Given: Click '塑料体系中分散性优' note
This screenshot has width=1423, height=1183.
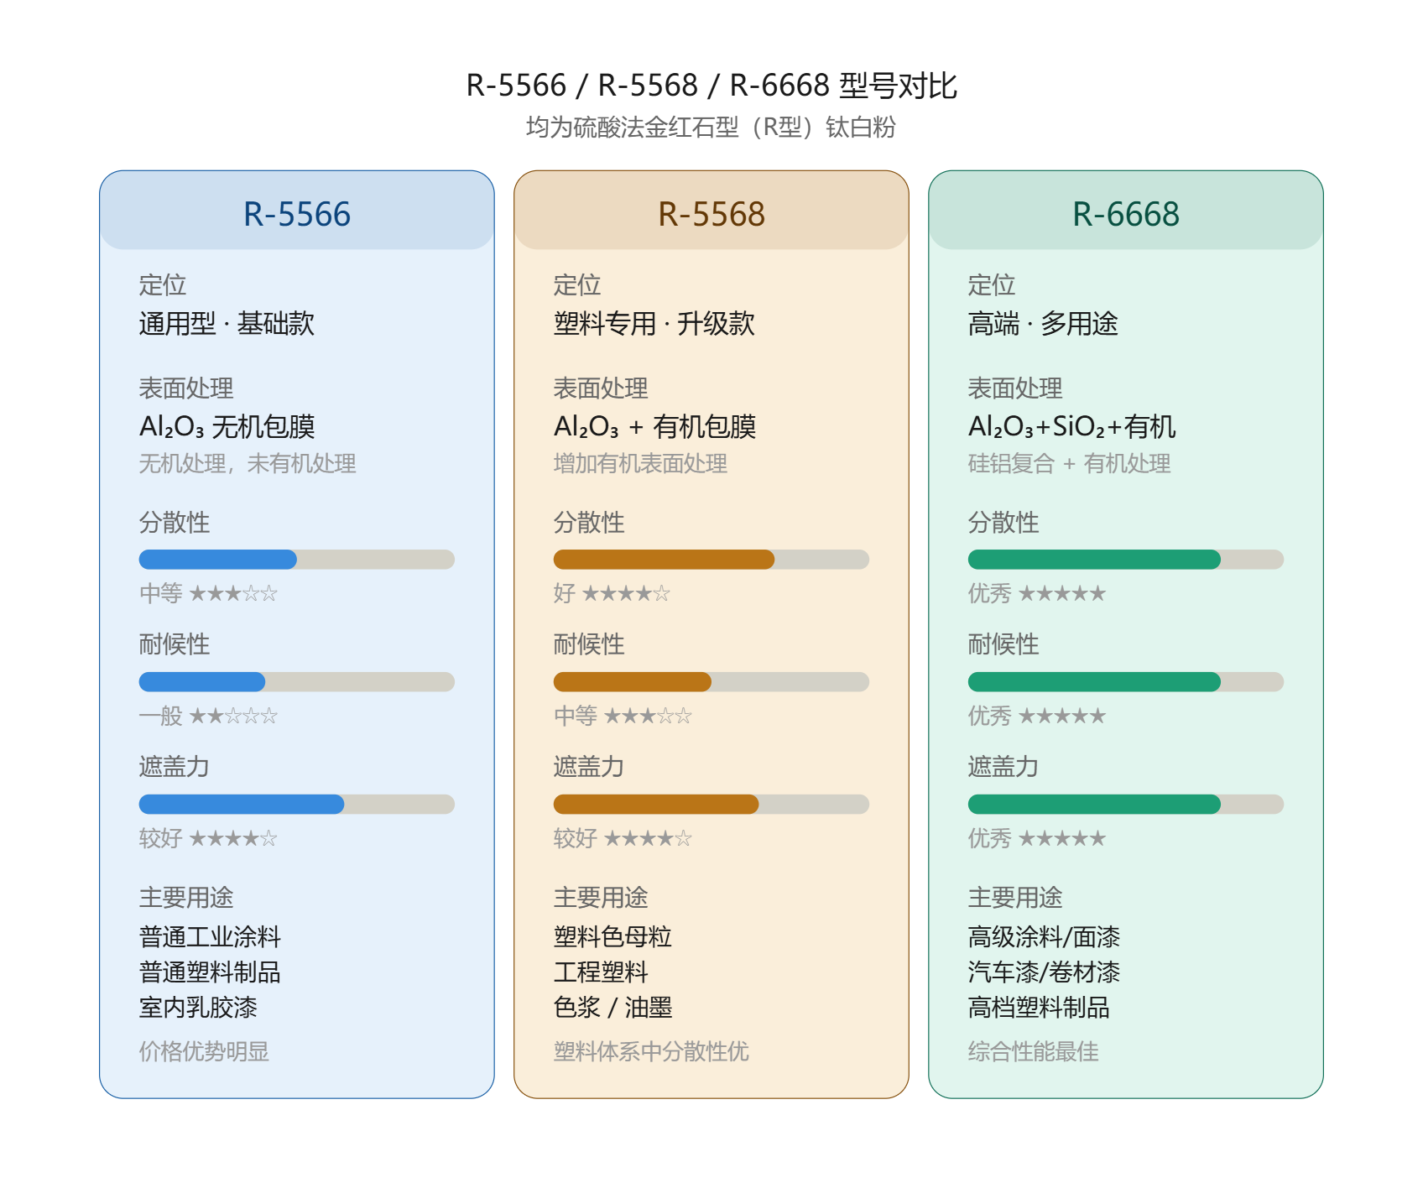Looking at the screenshot, I should (x=651, y=1052).
